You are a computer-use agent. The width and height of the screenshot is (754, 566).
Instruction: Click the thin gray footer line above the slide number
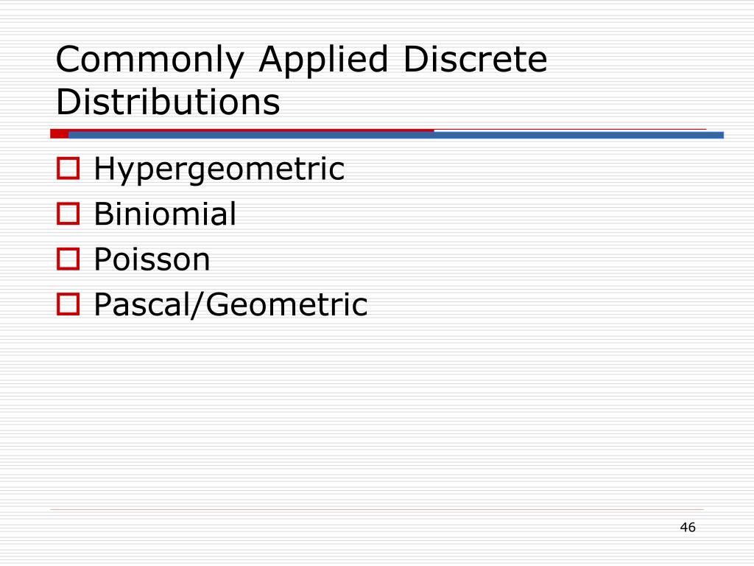point(377,509)
